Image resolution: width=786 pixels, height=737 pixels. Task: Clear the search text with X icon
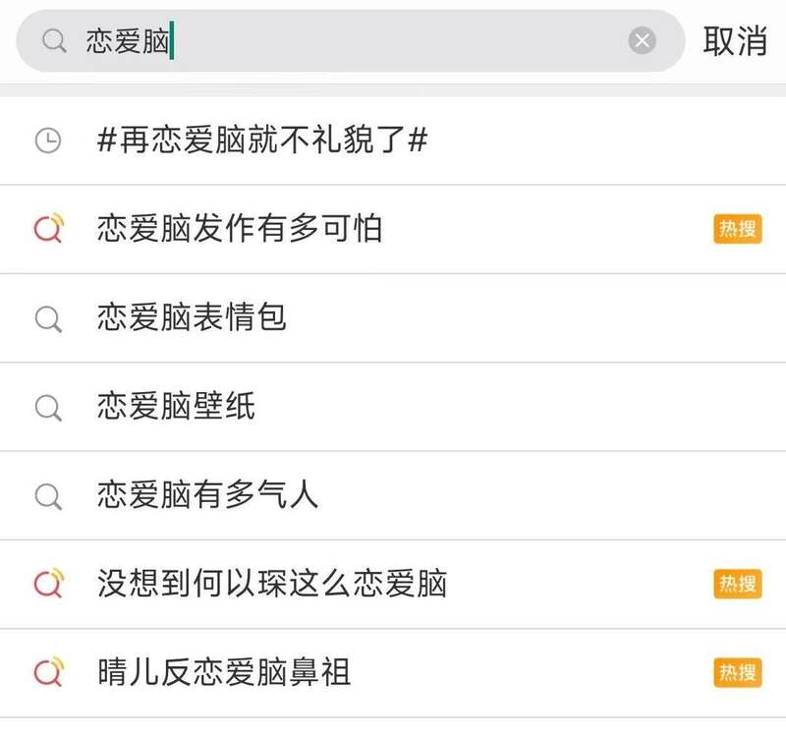pos(642,41)
